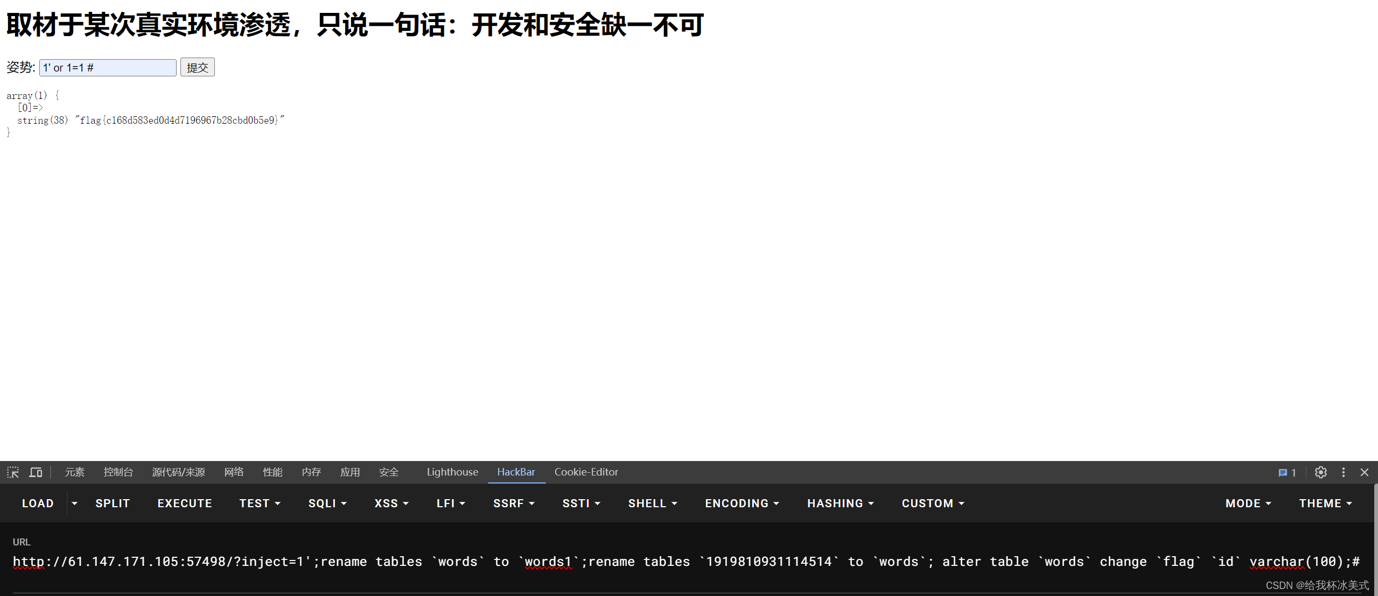Close the DevTools panel

coord(1365,472)
